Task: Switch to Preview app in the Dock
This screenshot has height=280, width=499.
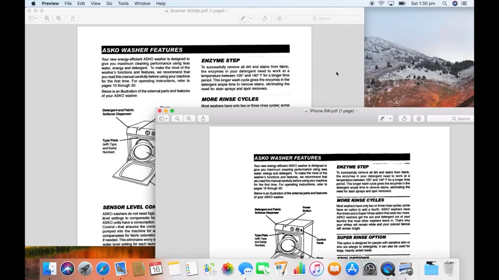Action: pos(406,269)
